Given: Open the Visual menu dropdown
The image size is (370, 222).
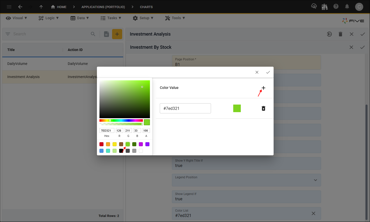Looking at the screenshot, I should pos(16,18).
